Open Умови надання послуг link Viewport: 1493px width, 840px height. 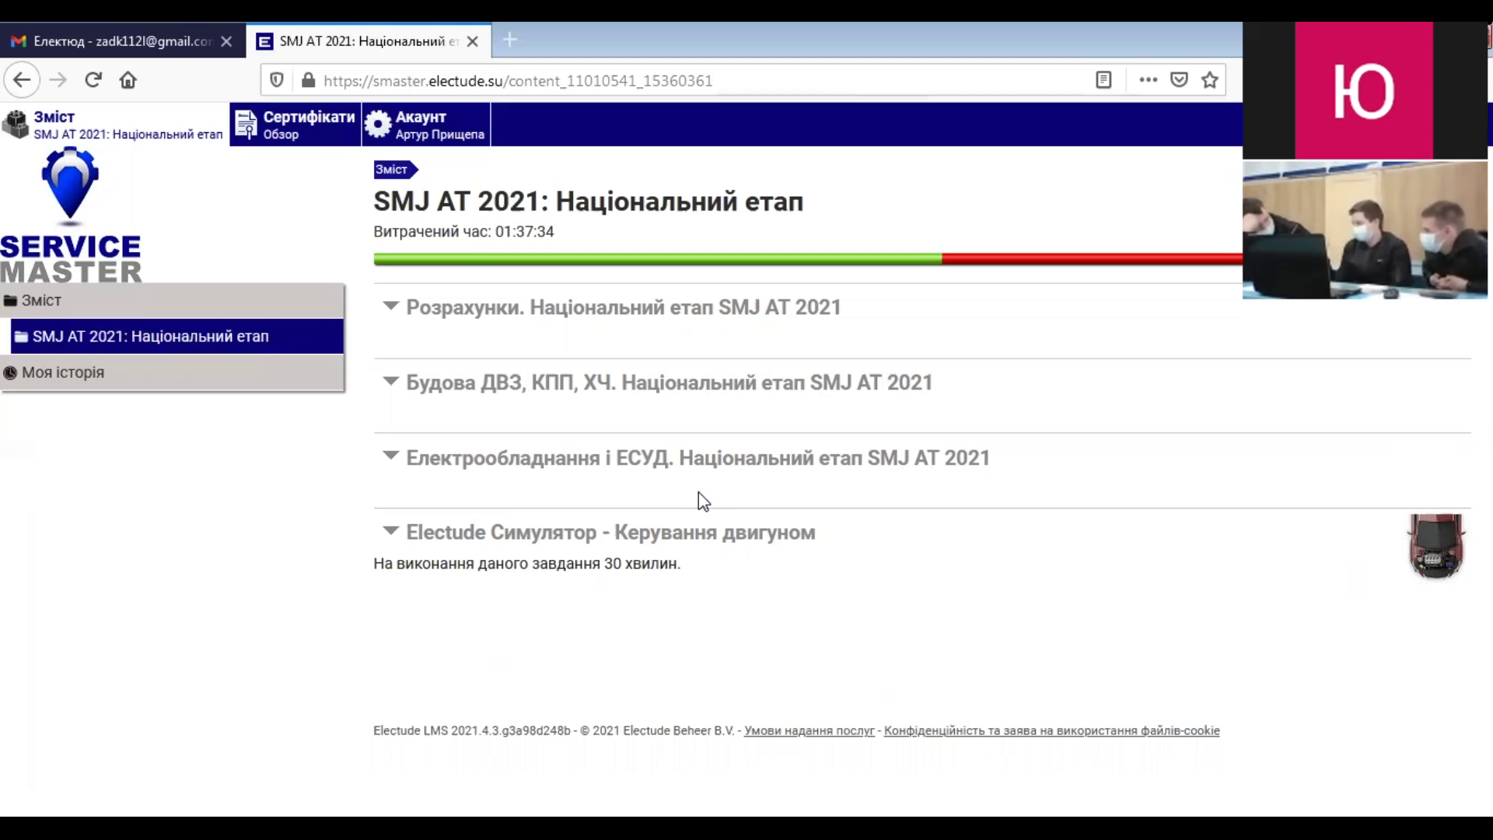click(809, 731)
